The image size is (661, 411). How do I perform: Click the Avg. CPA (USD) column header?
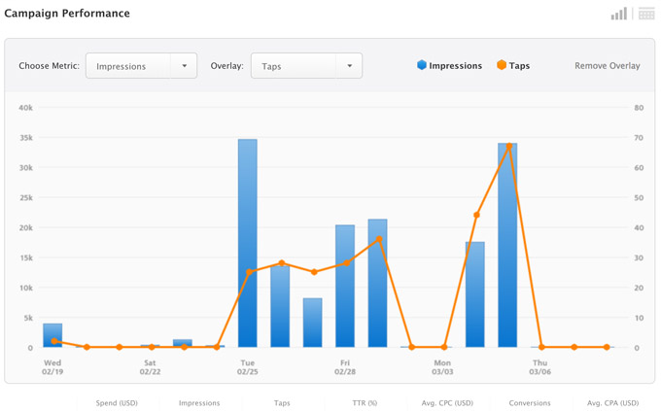tap(612, 402)
